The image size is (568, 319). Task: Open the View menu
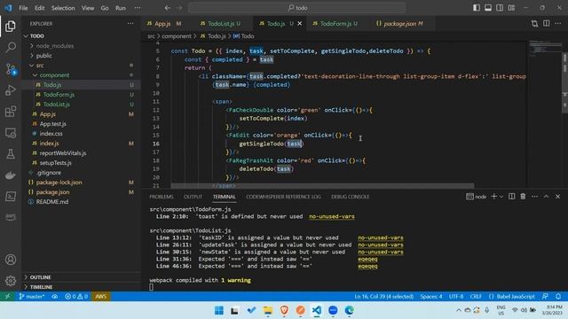88,8
